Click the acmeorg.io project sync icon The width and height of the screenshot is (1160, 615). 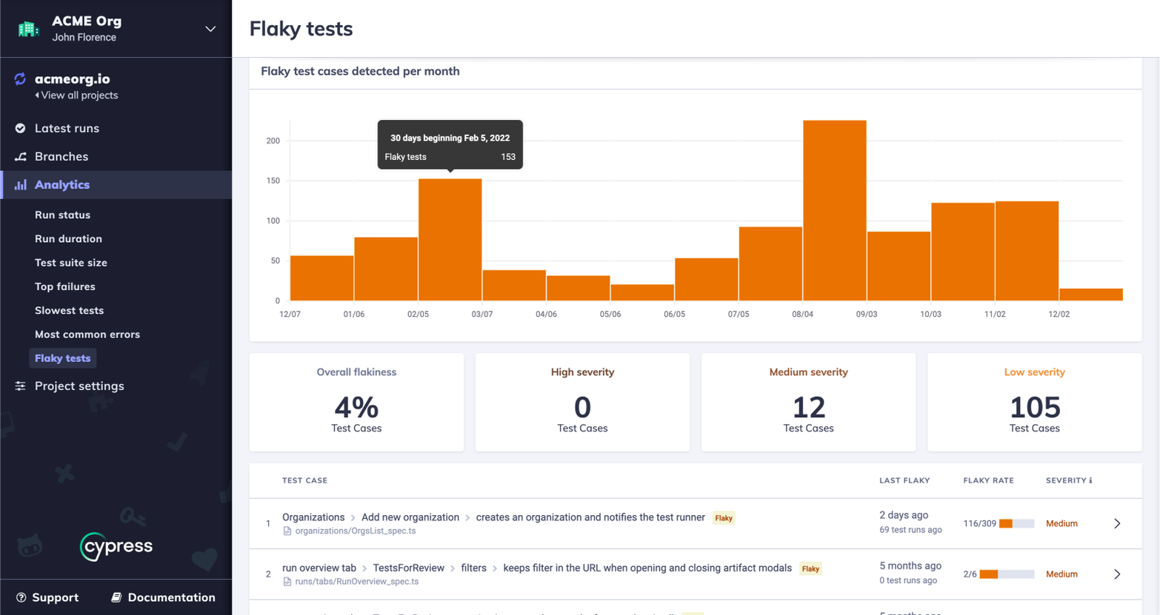pos(20,79)
